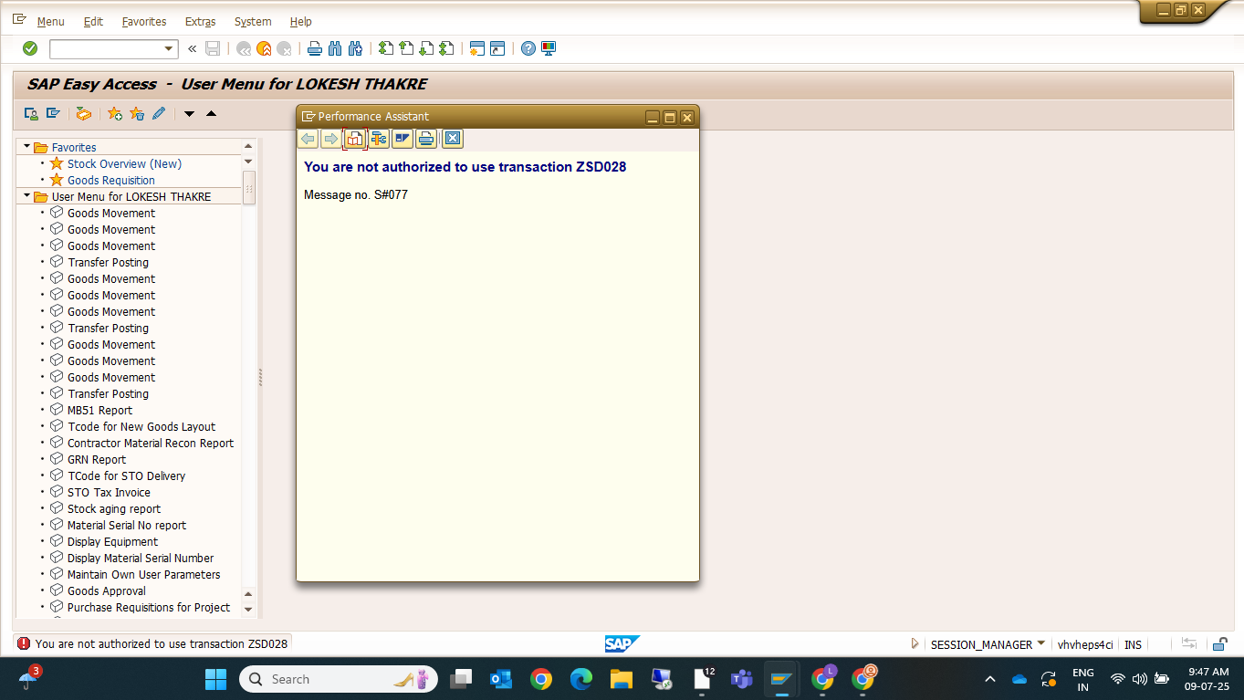Open Stock Overview (New) favorite
Viewport: 1244px width, 700px height.
(x=124, y=164)
